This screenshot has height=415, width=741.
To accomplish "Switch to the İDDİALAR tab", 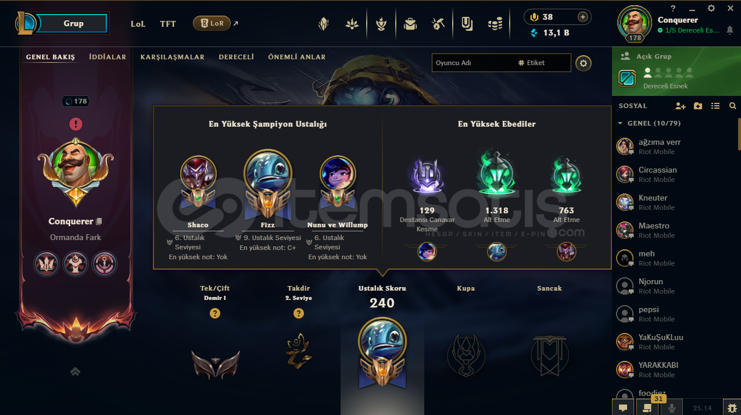I will pyautogui.click(x=108, y=57).
